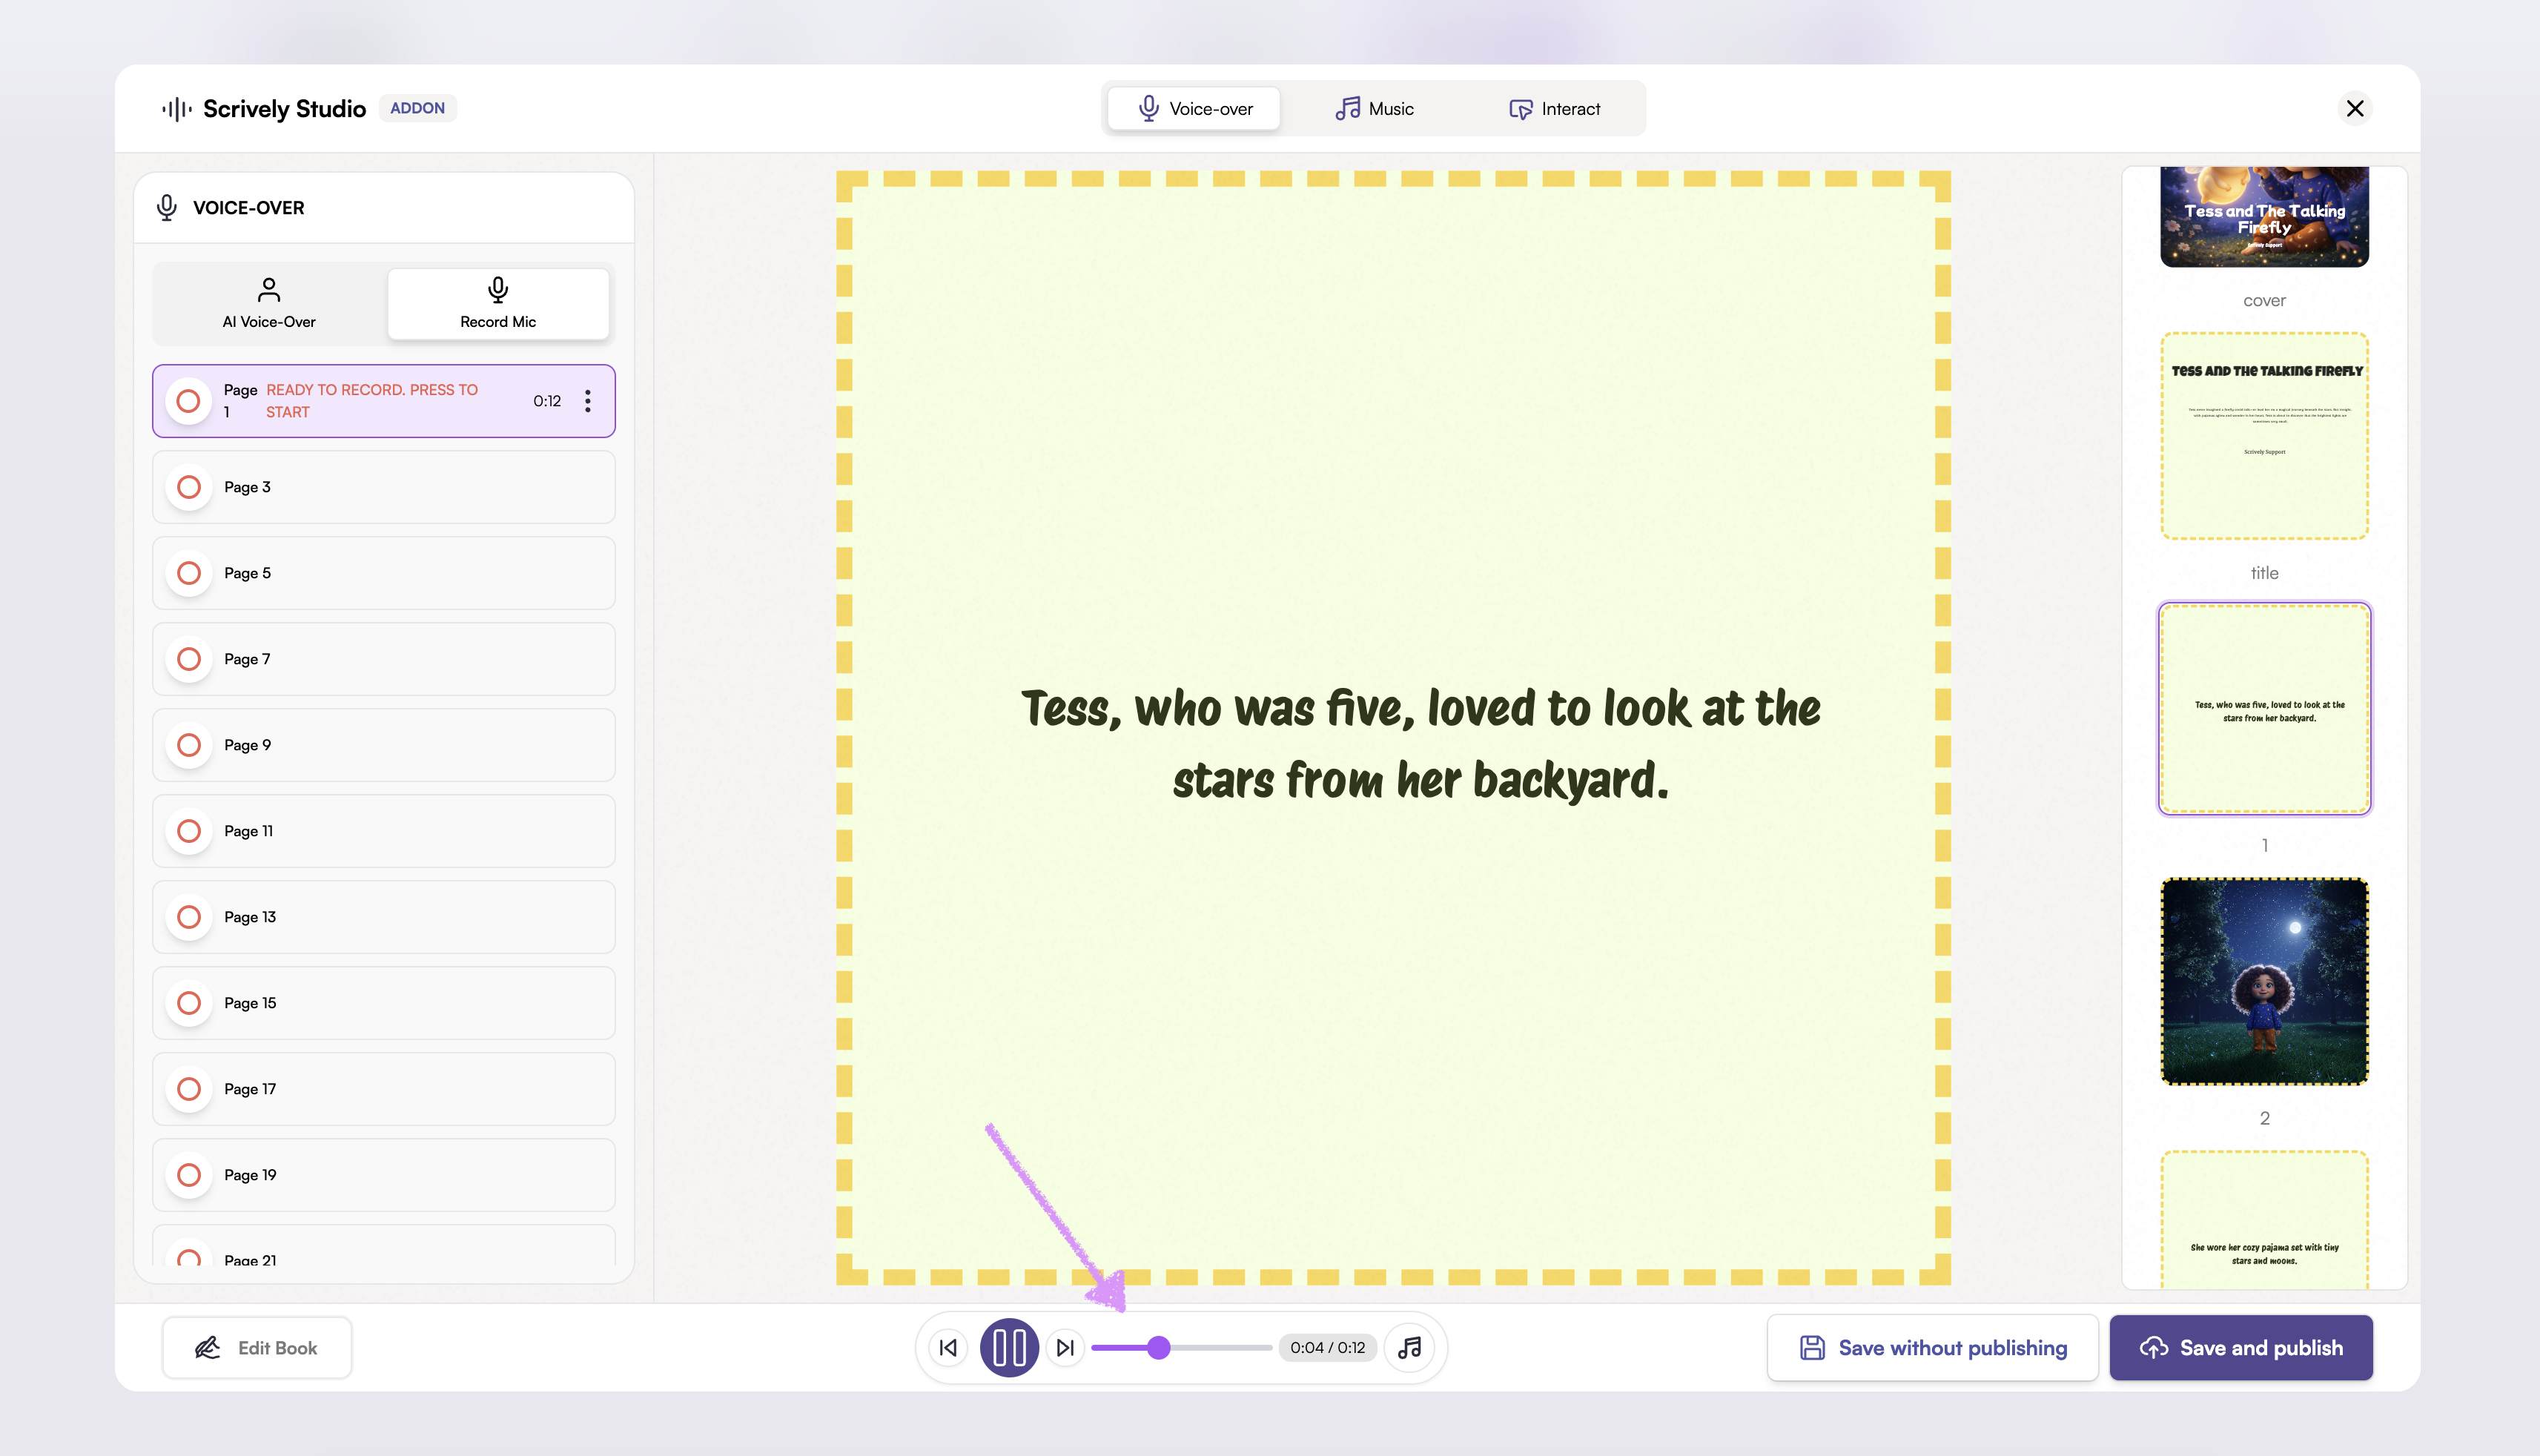Open the Interact tab
The width and height of the screenshot is (2540, 1456).
pyautogui.click(x=1554, y=108)
